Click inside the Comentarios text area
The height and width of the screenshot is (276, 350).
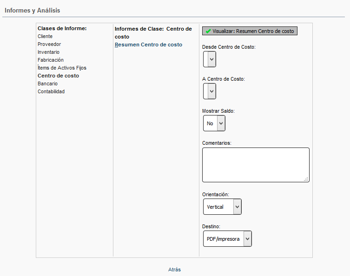coord(255,165)
